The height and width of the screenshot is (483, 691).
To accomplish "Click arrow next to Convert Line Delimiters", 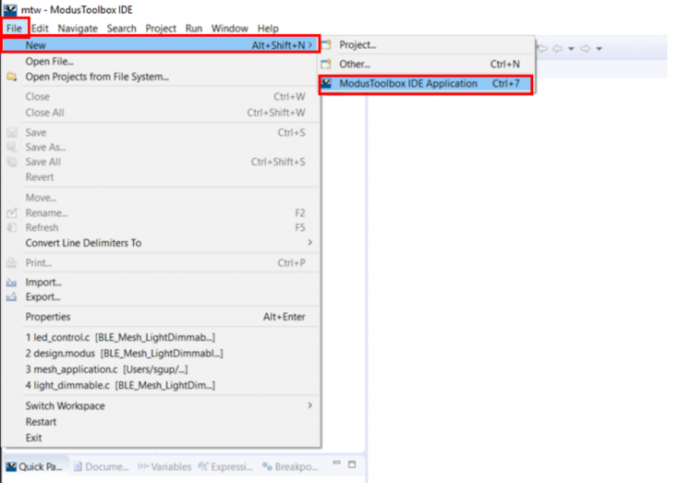I will point(310,242).
